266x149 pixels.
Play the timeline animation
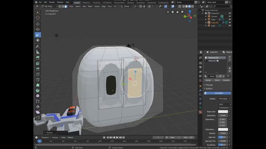click(x=117, y=137)
